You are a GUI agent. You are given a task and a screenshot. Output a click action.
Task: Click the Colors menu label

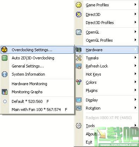91,82
